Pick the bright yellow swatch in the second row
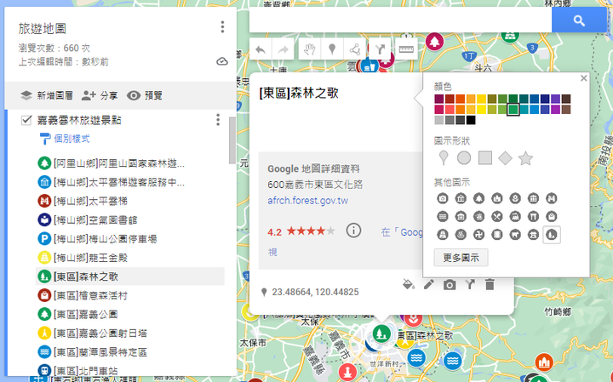The image size is (613, 382). coord(482,110)
